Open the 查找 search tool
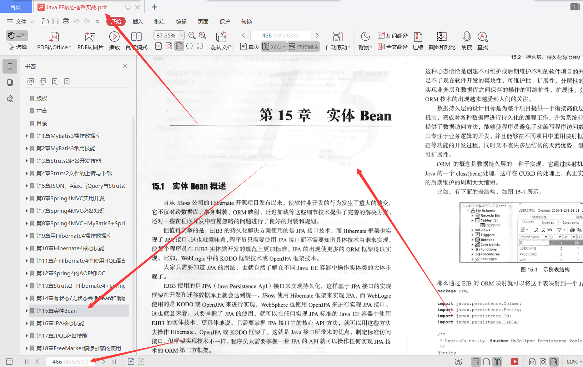 coord(483,41)
